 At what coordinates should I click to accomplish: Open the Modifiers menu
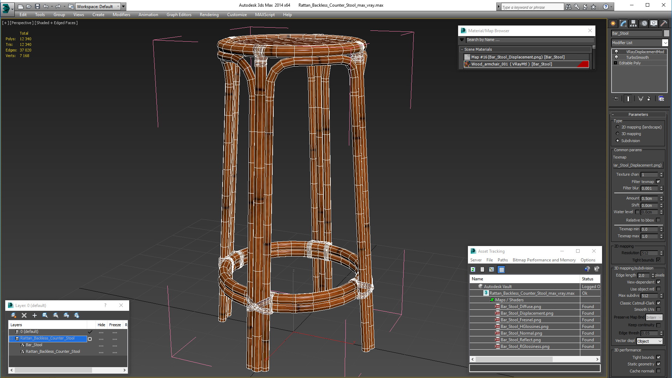point(121,15)
